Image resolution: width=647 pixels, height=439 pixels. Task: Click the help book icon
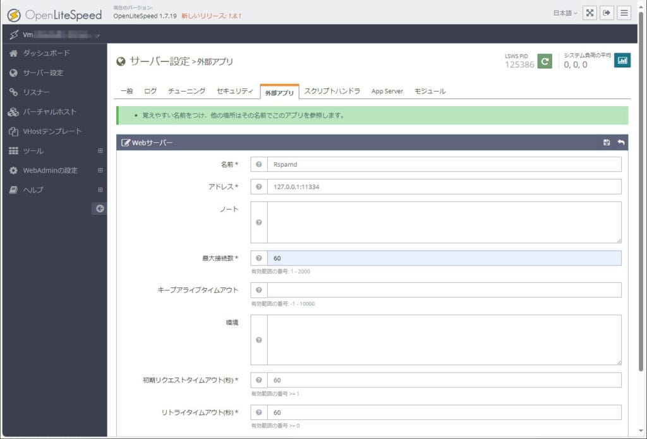13,189
